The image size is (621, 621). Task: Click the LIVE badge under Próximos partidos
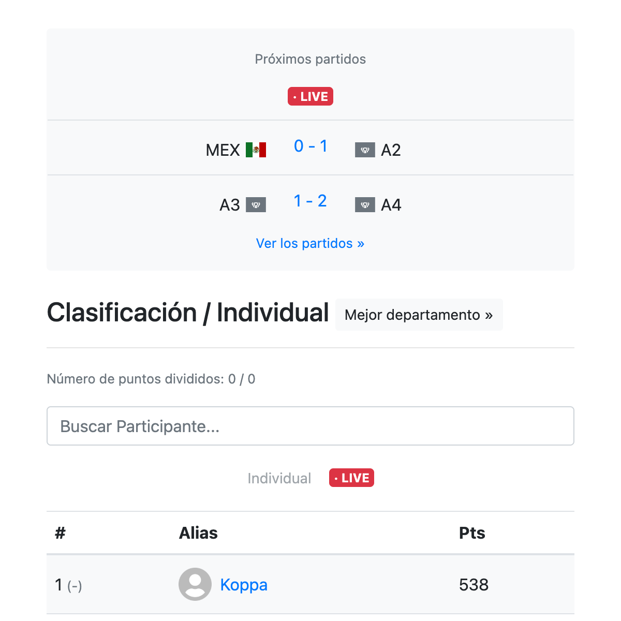click(310, 96)
